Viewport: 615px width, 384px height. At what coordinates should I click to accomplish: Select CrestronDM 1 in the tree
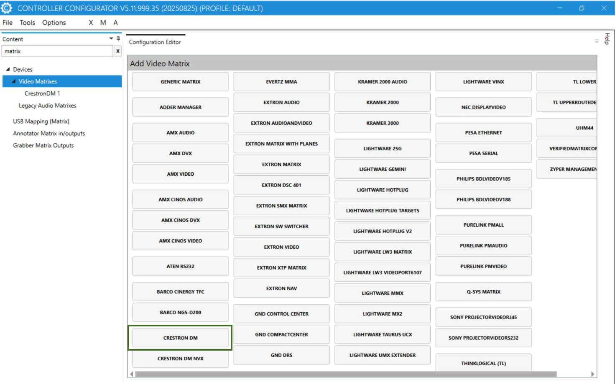tap(42, 93)
